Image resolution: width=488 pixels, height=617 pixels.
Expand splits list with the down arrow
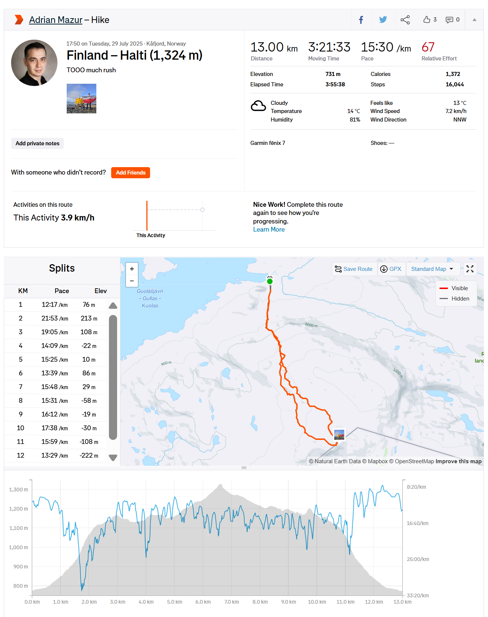(113, 458)
